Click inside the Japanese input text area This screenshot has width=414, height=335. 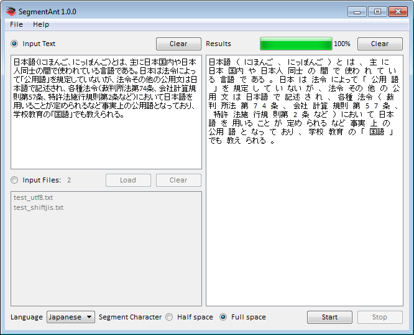click(x=106, y=137)
